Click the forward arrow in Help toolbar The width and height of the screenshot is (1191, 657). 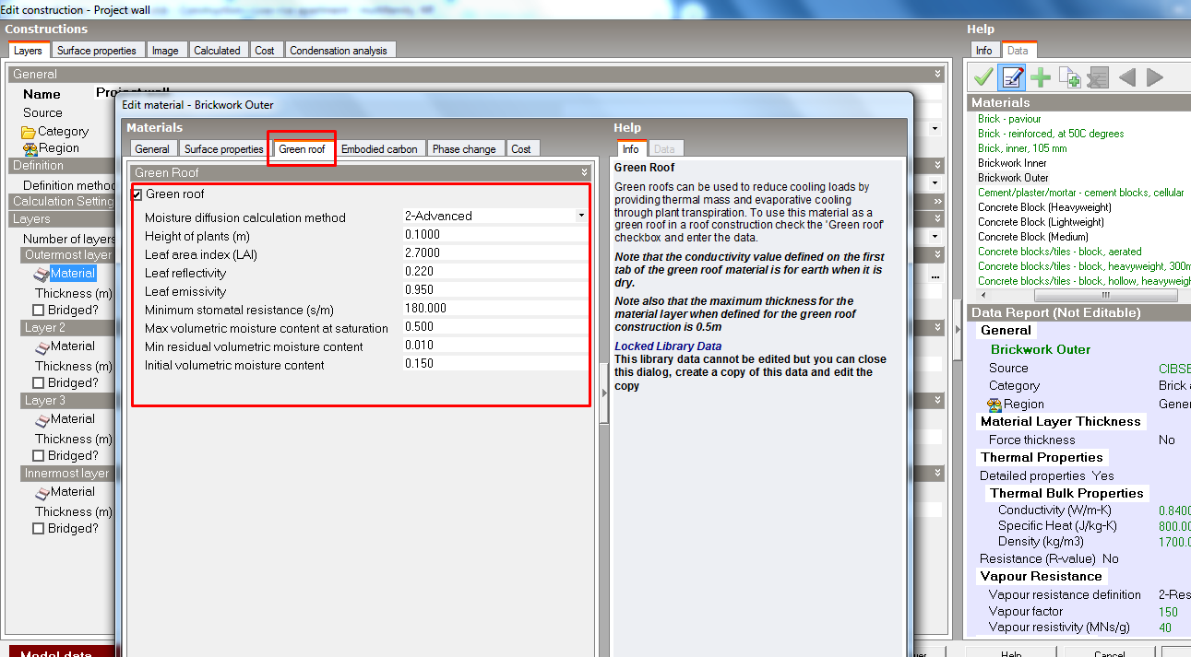pyautogui.click(x=1155, y=77)
